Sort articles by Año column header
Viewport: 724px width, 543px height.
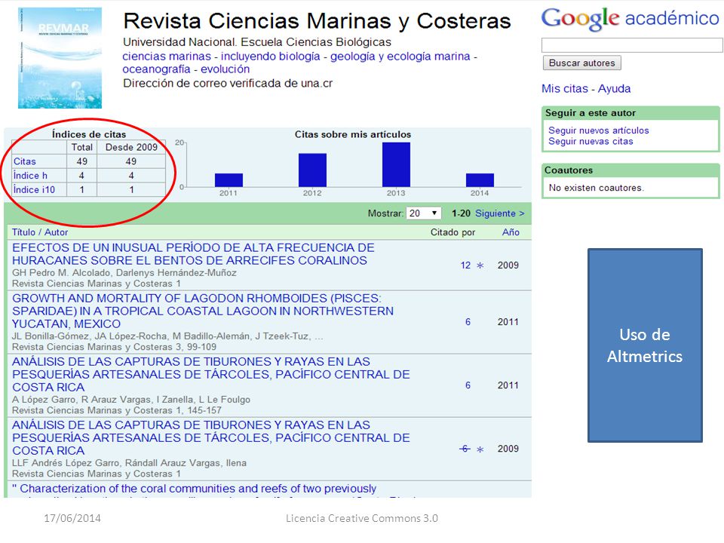pyautogui.click(x=511, y=232)
